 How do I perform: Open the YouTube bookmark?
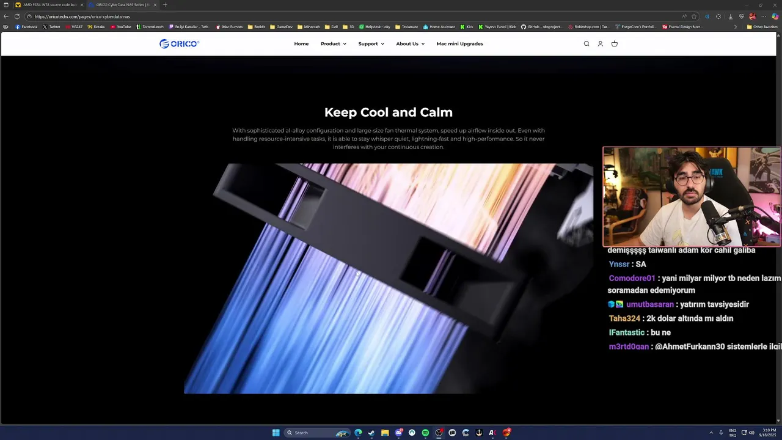click(121, 27)
